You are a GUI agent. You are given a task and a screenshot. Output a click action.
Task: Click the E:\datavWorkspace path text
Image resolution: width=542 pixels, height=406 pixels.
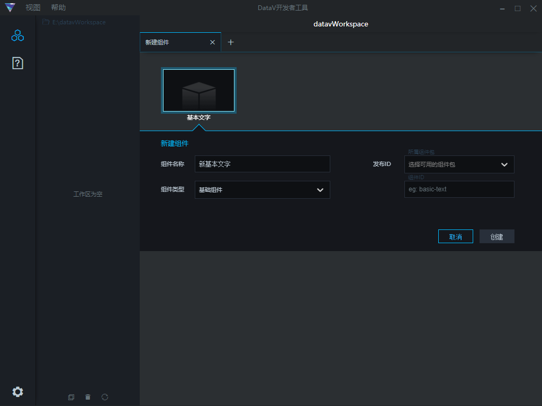coord(79,22)
